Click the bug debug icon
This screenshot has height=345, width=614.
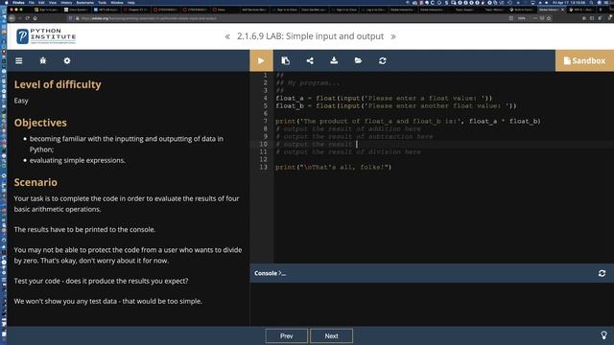pyautogui.click(x=42, y=60)
